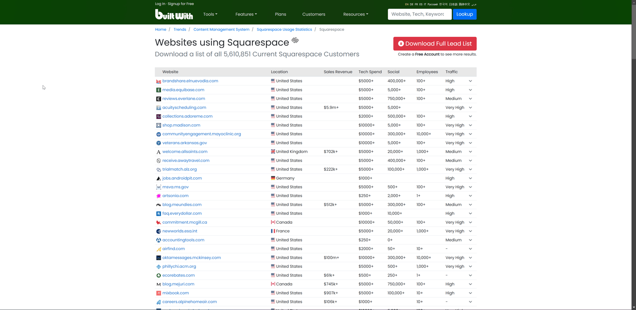
Task: Click favicon of jobs.androidpit.com row
Action: click(x=159, y=178)
